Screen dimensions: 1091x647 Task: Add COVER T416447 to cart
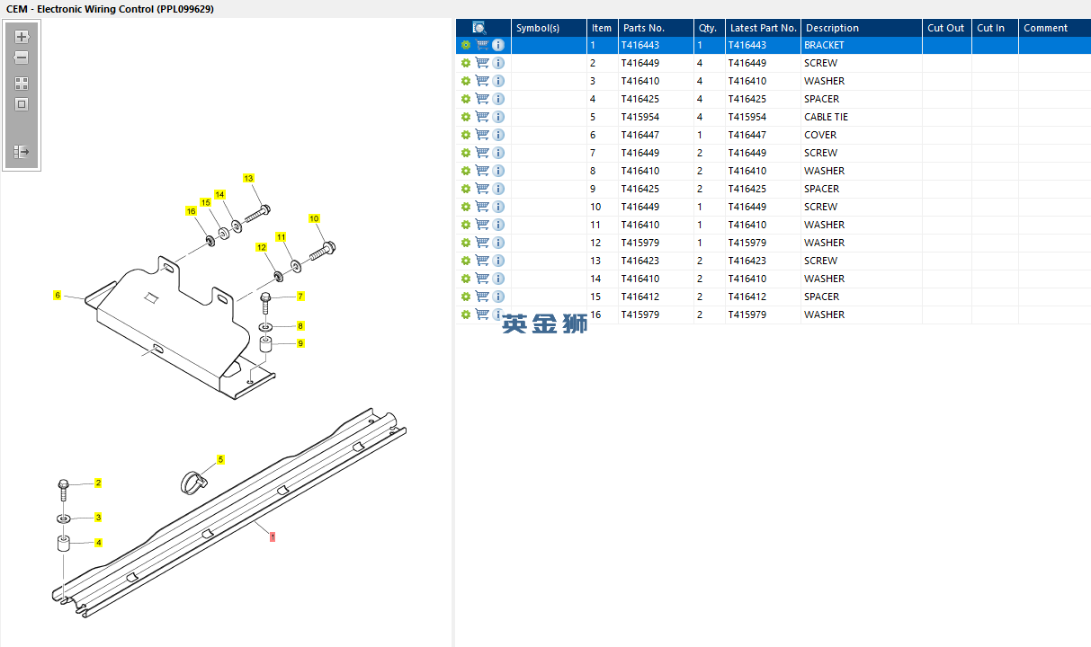click(x=482, y=135)
